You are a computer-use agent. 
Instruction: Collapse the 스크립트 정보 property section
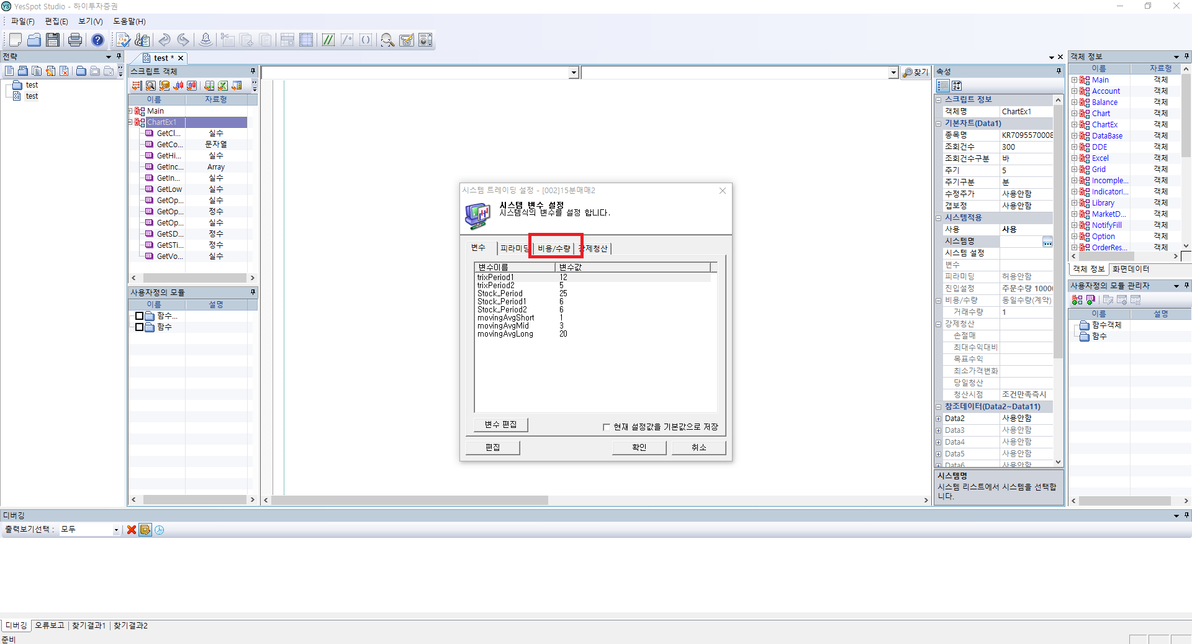tap(939, 100)
